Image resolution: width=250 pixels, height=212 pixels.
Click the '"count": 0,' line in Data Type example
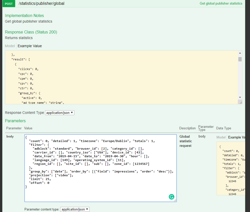pyautogui.click(x=231, y=151)
